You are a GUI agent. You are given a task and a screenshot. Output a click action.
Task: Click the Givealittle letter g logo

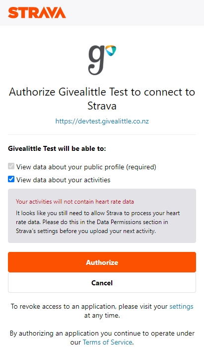pos(97,60)
